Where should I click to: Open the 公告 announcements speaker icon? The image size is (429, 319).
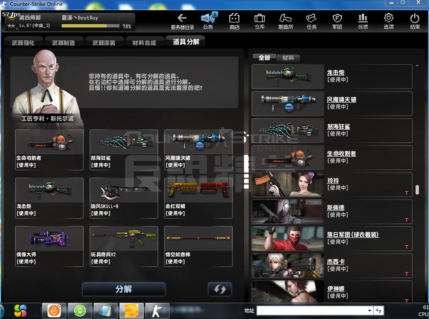click(x=208, y=18)
